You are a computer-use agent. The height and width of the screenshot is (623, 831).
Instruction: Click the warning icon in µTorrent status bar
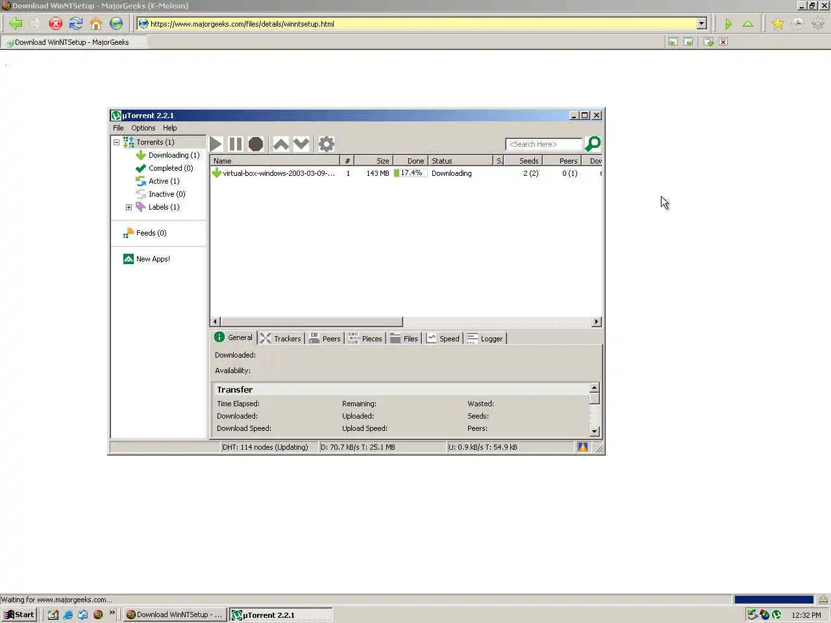click(582, 447)
